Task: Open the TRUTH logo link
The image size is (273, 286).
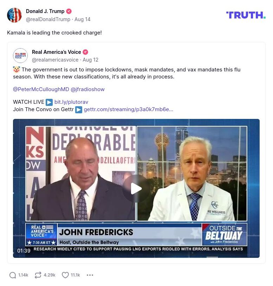Action: 246,15
